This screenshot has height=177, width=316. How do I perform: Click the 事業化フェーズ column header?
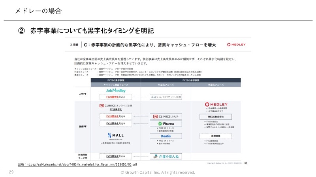[x=216, y=85]
